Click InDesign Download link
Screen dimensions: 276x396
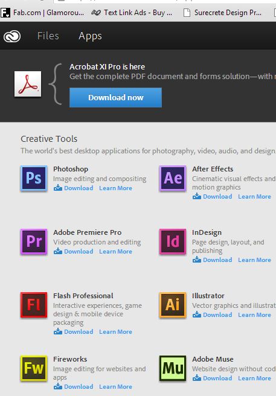pos(217,260)
